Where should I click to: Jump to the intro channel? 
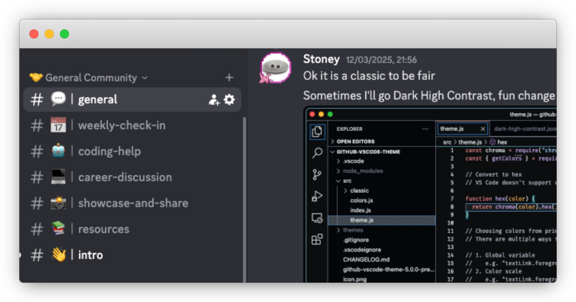90,255
